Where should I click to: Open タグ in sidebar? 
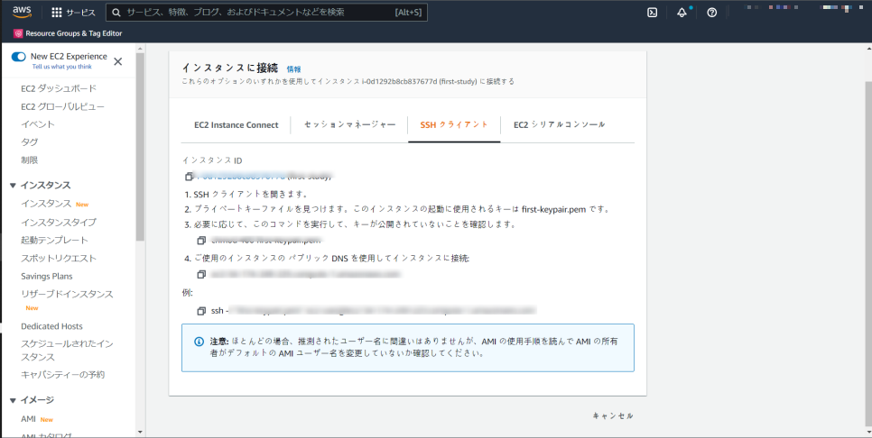point(30,142)
